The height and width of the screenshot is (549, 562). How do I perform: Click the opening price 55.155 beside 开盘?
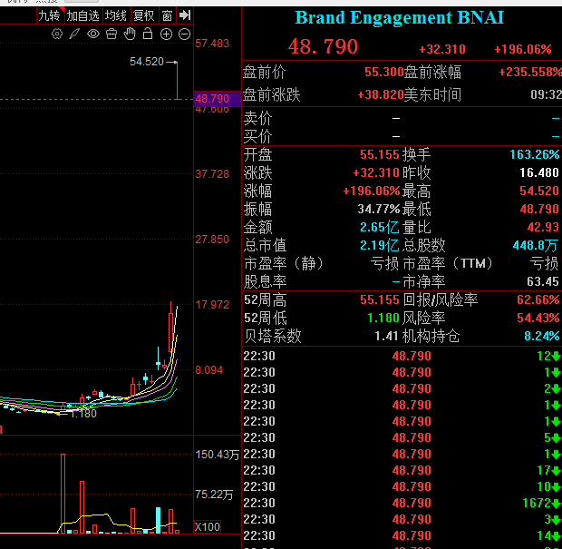point(380,154)
